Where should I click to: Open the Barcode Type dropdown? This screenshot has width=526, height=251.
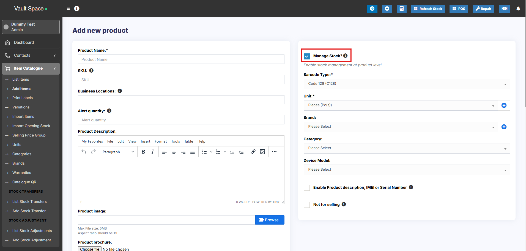coord(406,84)
